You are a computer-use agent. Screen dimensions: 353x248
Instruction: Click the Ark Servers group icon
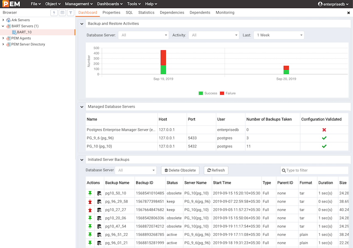(x=9, y=20)
